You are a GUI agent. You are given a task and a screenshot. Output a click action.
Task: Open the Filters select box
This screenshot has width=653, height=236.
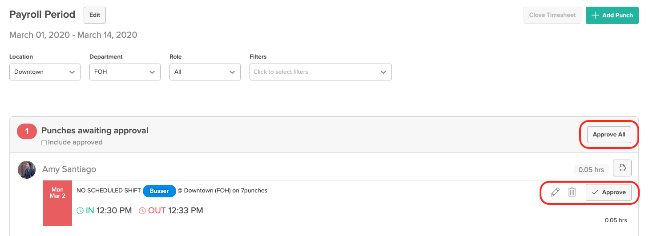321,72
